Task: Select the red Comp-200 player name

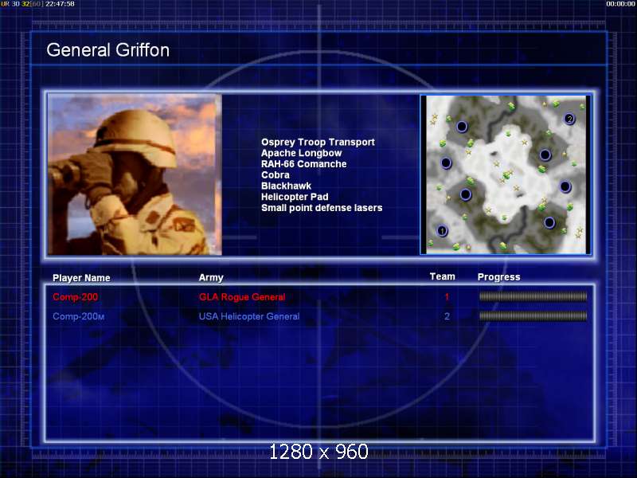Action: 75,297
